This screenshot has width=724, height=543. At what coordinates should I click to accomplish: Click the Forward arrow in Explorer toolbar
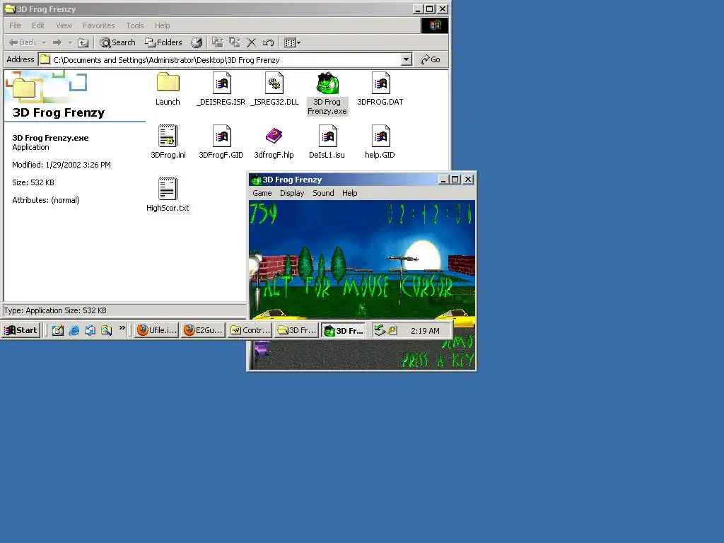coord(57,43)
